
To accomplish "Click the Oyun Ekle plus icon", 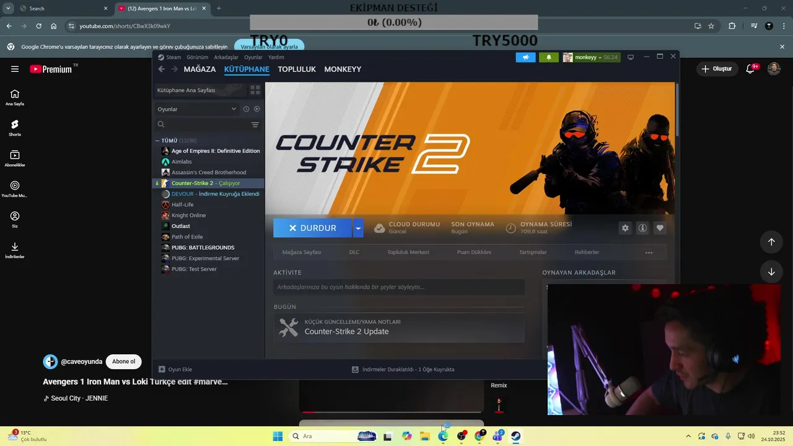I will [162, 369].
